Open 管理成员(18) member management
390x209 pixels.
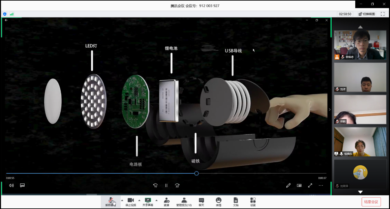[x=184, y=202]
